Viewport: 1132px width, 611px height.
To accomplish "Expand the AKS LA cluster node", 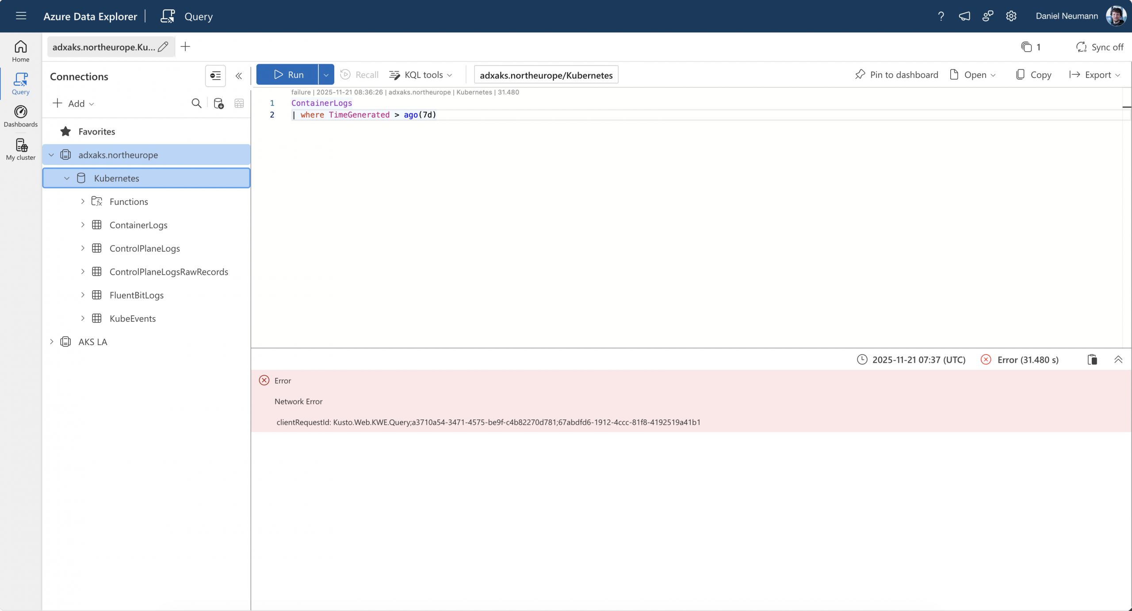I will pyautogui.click(x=52, y=342).
